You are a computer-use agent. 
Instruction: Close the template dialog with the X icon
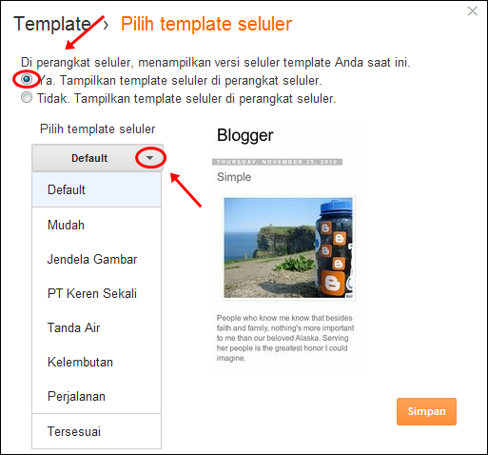(473, 11)
